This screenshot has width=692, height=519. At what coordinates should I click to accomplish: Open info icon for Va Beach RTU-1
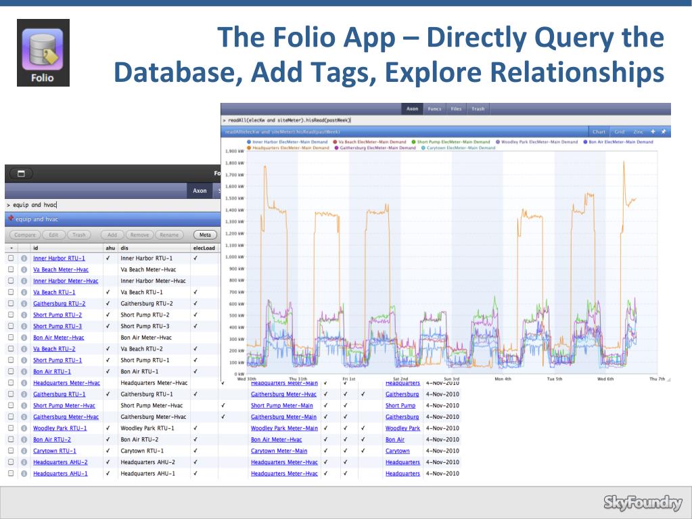(24, 292)
